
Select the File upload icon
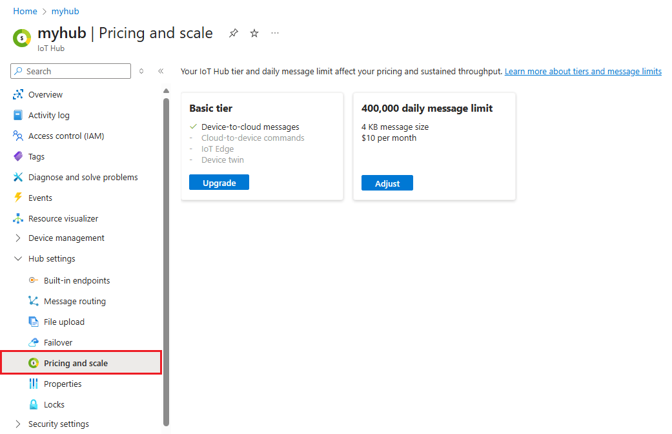point(33,321)
